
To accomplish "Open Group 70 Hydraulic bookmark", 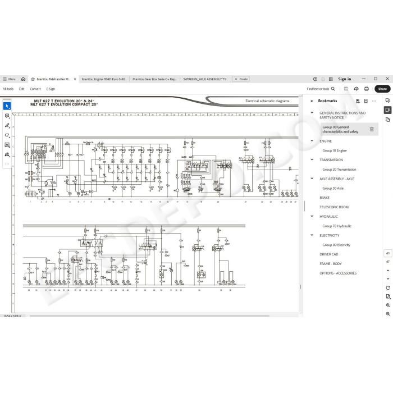I will [x=337, y=226].
